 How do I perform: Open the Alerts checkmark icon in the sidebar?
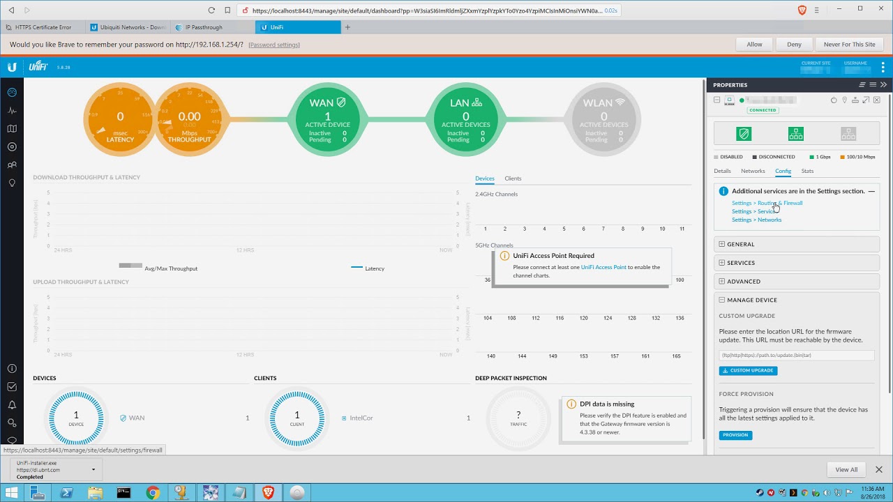pos(12,387)
